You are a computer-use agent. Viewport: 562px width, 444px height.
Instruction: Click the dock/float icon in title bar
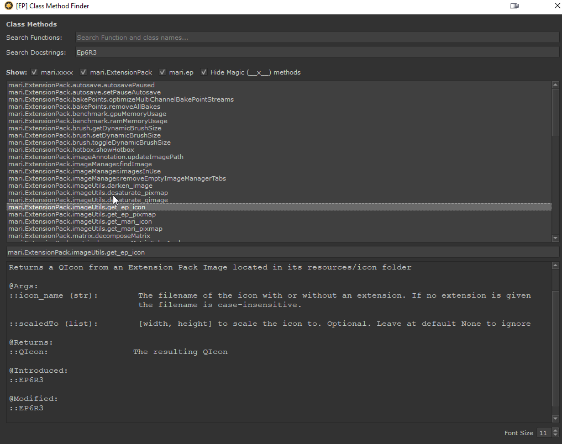514,6
